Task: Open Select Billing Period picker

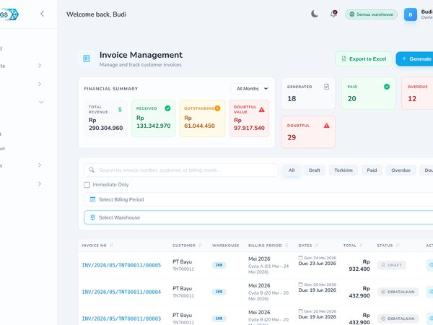Action: pyautogui.click(x=258, y=199)
